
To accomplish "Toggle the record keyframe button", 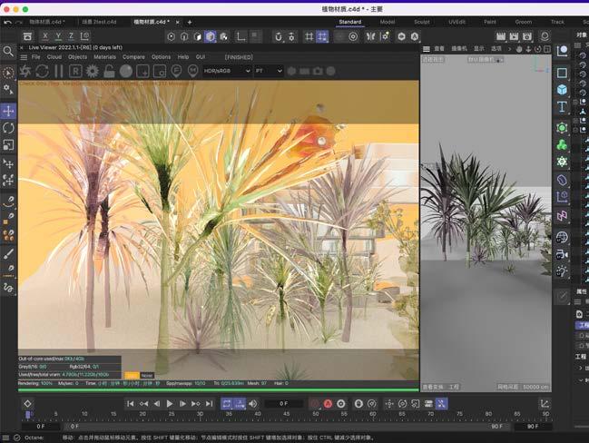I will pos(315,403).
